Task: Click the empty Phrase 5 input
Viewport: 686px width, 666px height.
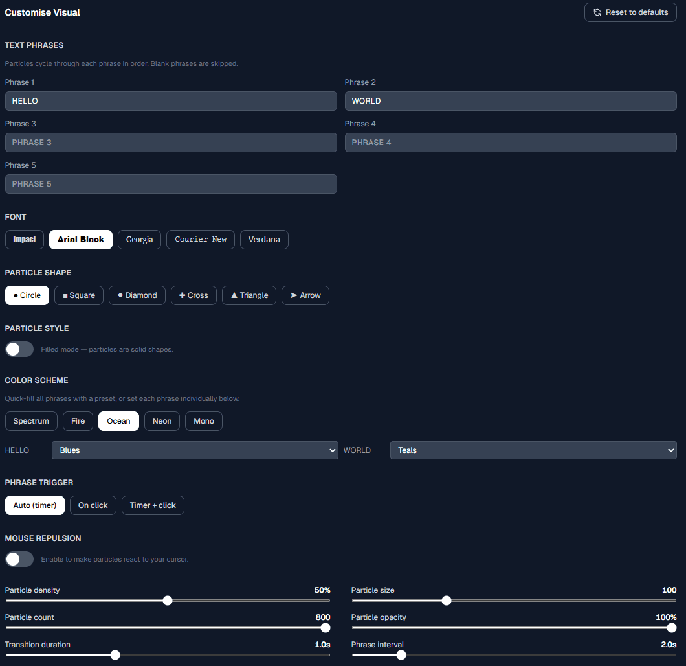Action: [x=171, y=184]
